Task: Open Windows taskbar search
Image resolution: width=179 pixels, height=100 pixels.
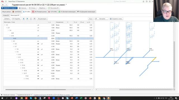Action: [x=7, y=98]
